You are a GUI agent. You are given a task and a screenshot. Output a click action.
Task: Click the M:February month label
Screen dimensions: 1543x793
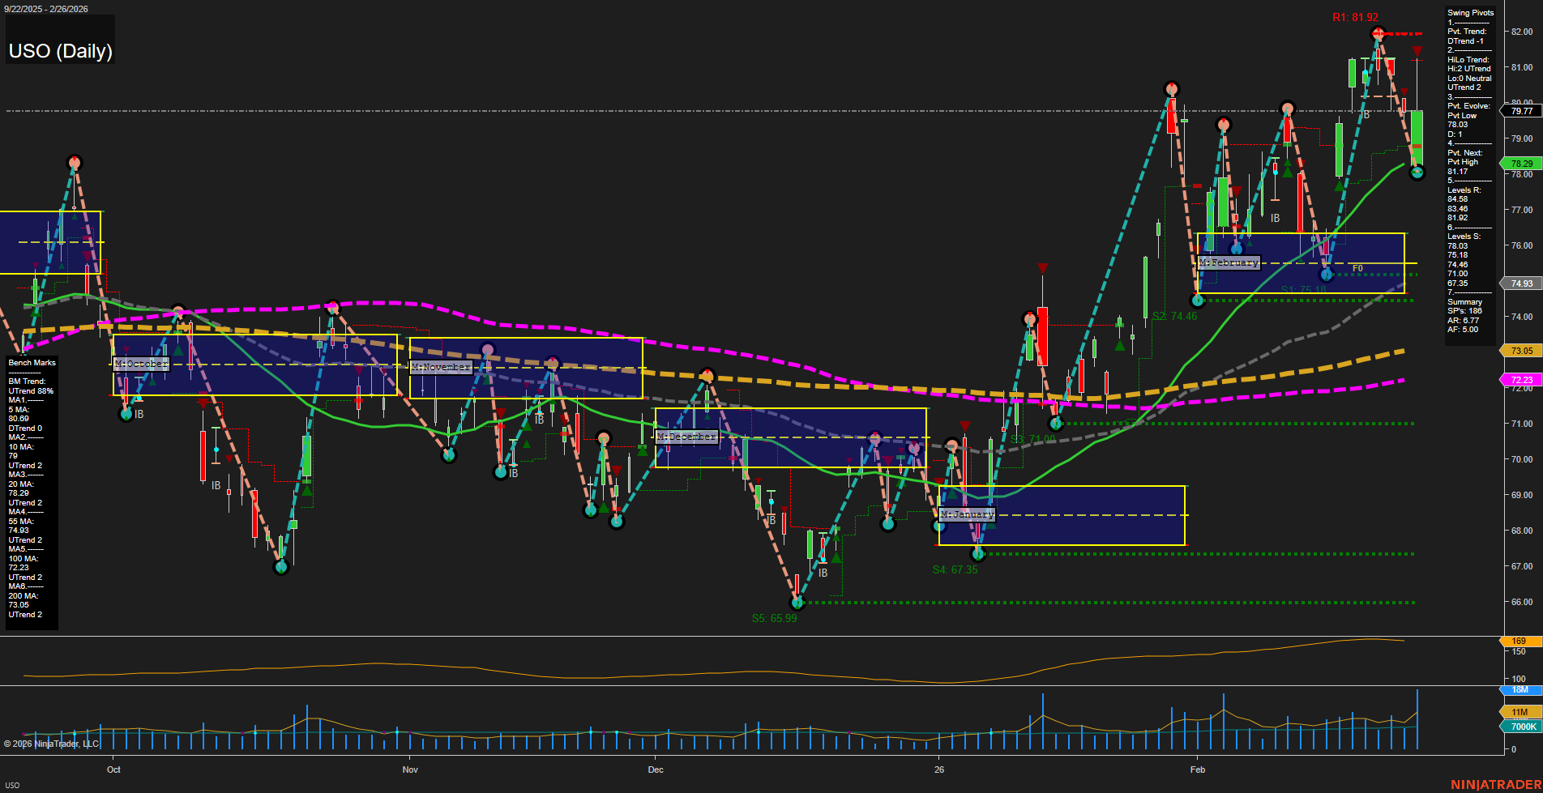point(1229,262)
